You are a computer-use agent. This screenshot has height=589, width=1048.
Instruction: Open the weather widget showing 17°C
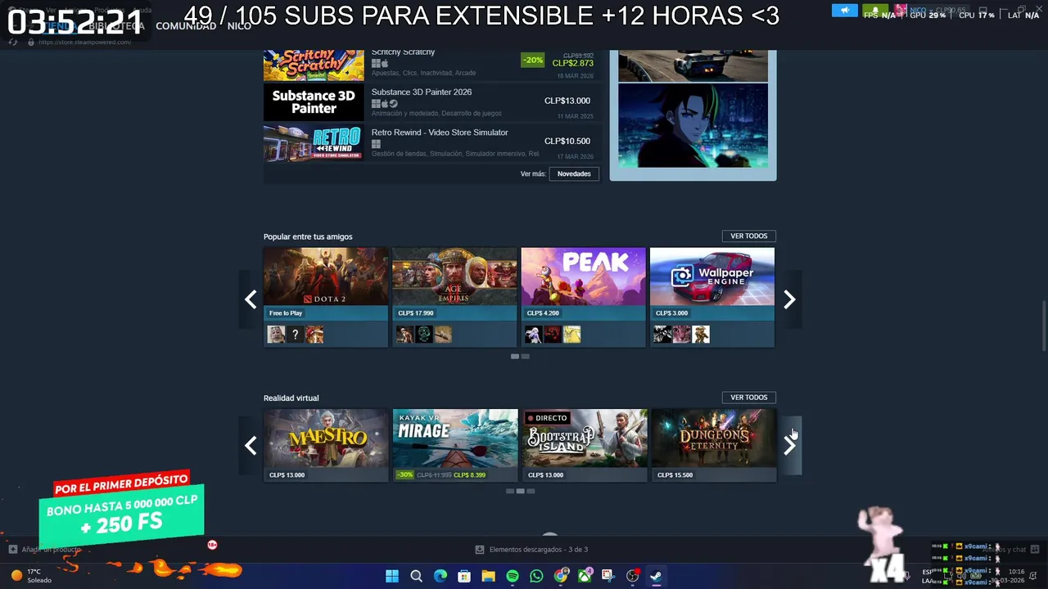(x=33, y=576)
